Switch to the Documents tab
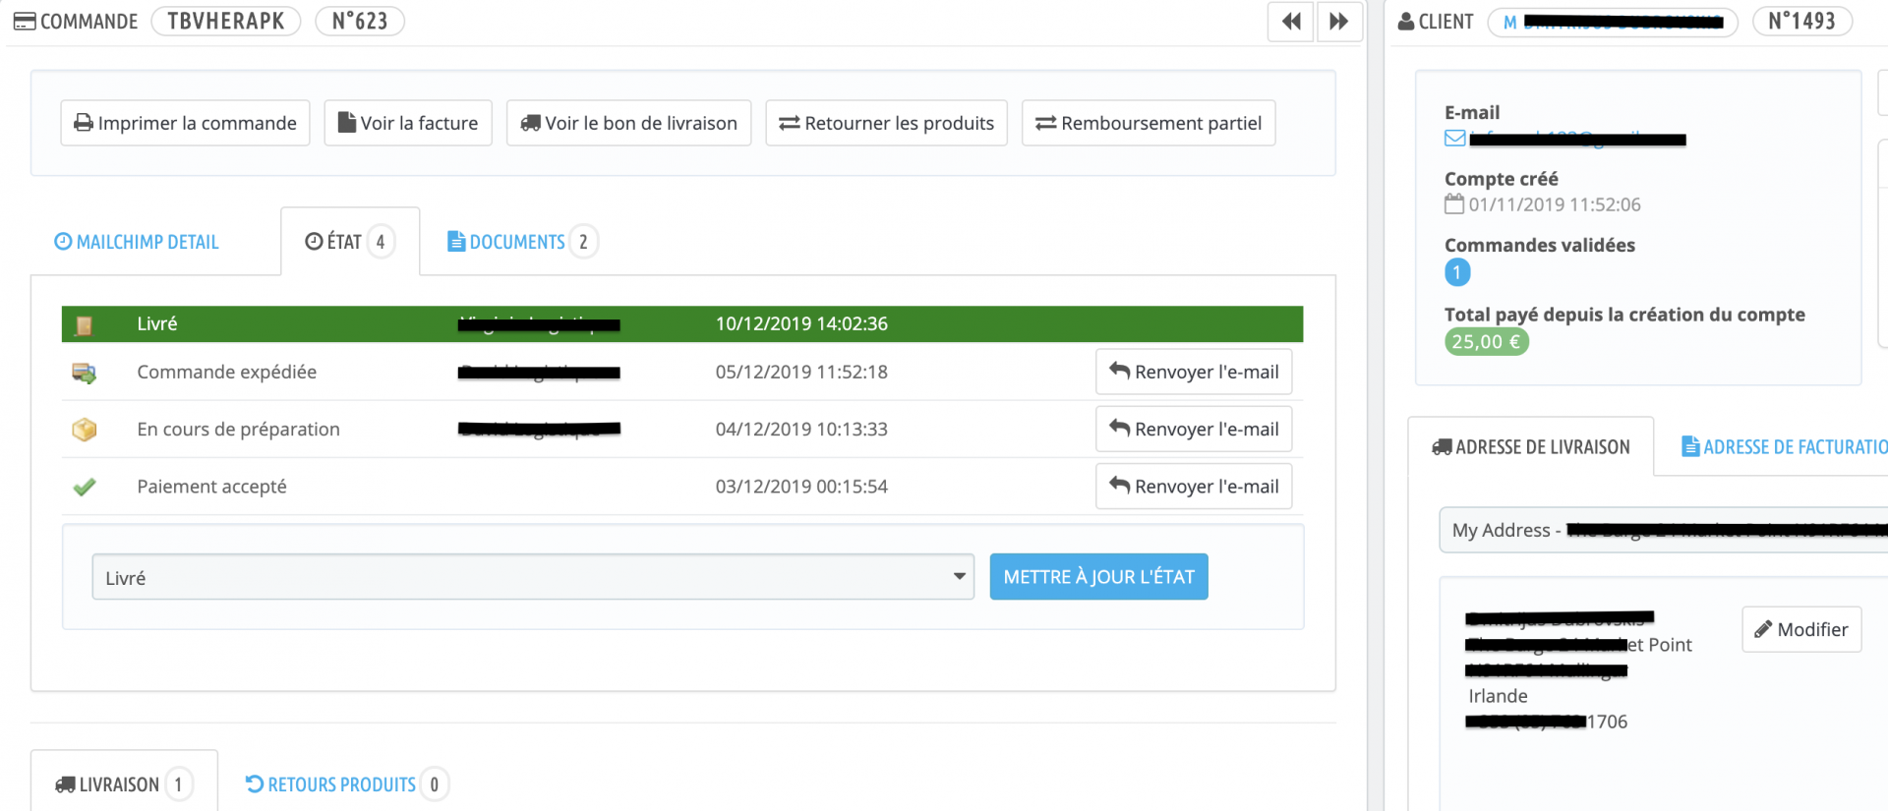1888x811 pixels. point(522,242)
